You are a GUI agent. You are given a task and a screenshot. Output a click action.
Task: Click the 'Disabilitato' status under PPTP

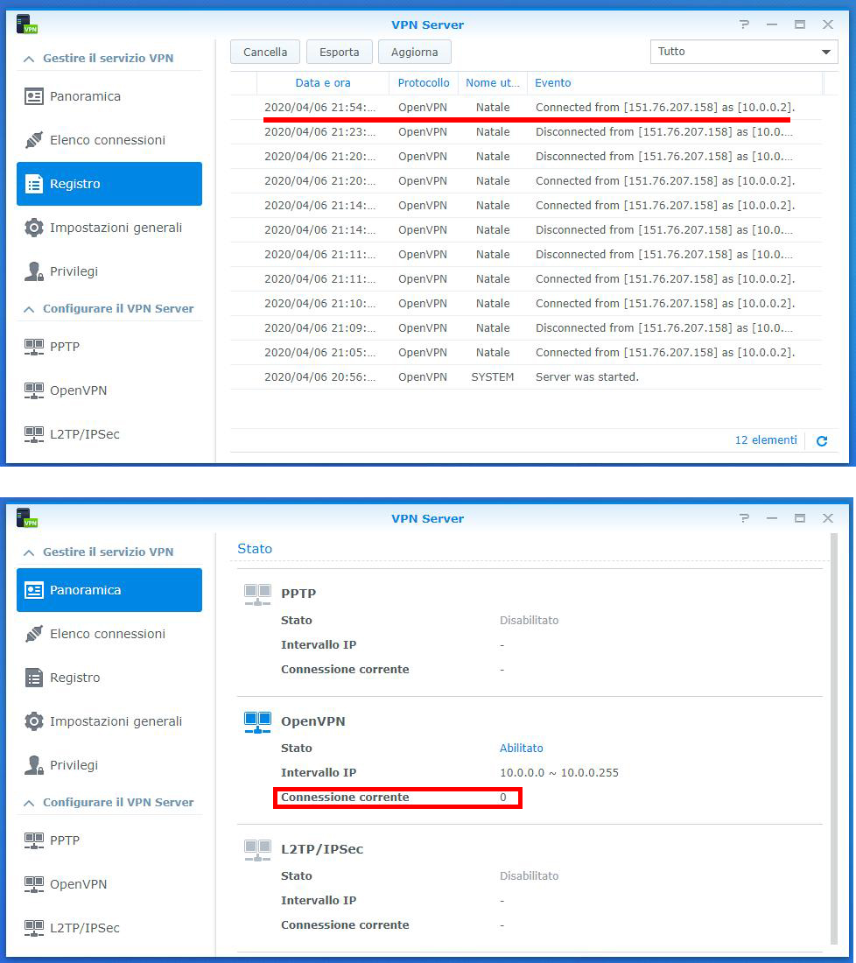tap(529, 621)
